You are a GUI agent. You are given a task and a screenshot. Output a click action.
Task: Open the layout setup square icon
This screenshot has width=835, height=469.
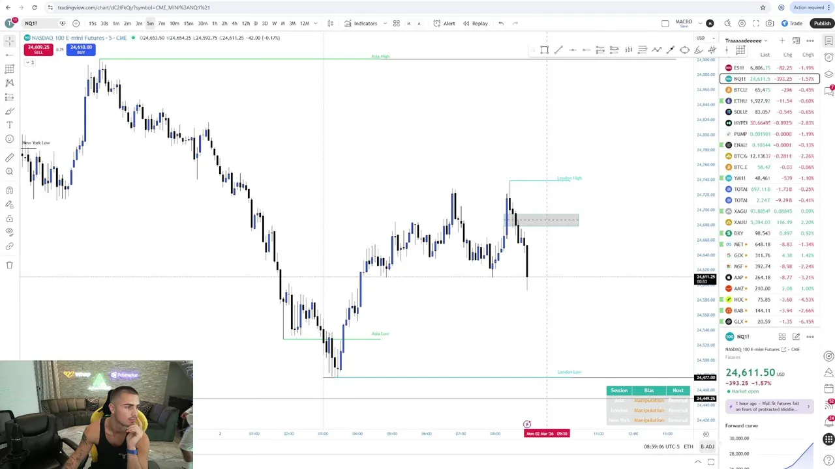[x=665, y=23]
